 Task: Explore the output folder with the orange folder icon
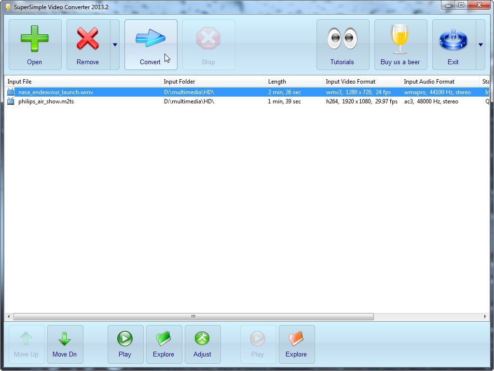coord(297,344)
